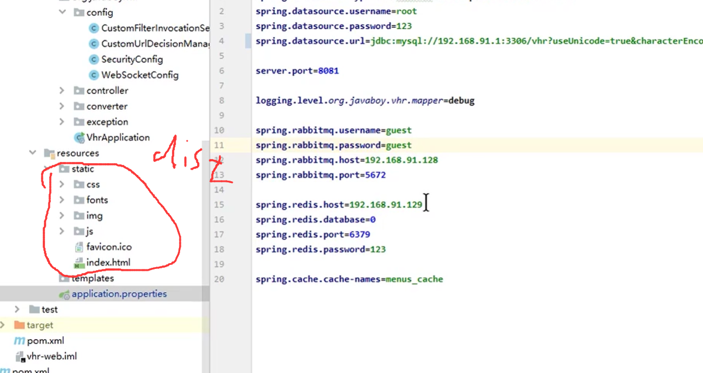Click spring.rabbitmq.username=guest line
Viewport: 703px width, 373px height.
(x=333, y=130)
